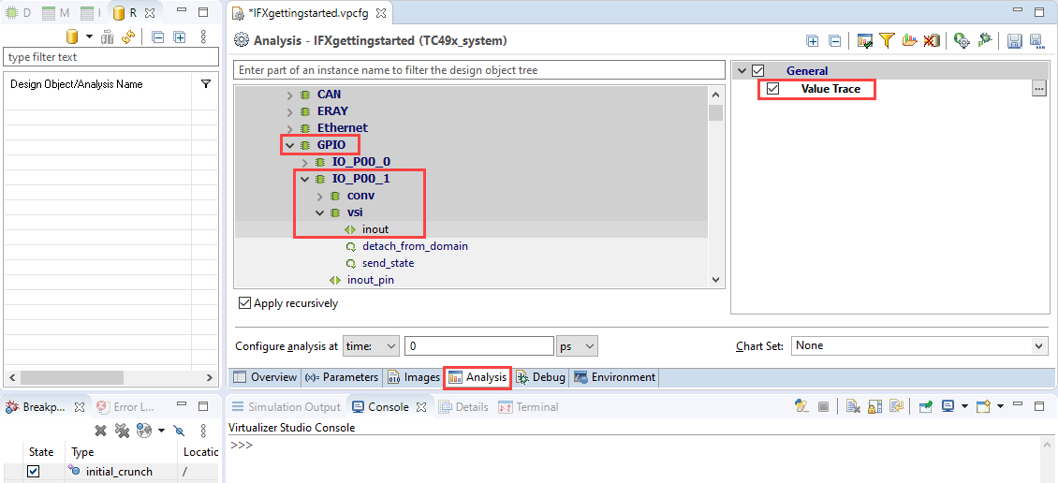Click the remove all breakpoints double-X icon
This screenshot has width=1058, height=483.
(122, 431)
